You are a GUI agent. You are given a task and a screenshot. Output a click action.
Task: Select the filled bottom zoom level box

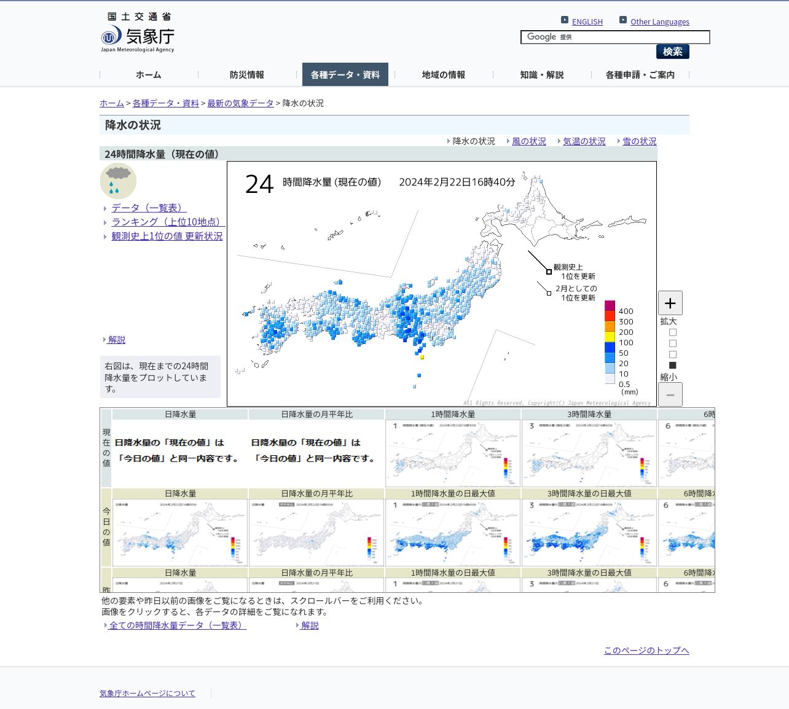tap(673, 365)
